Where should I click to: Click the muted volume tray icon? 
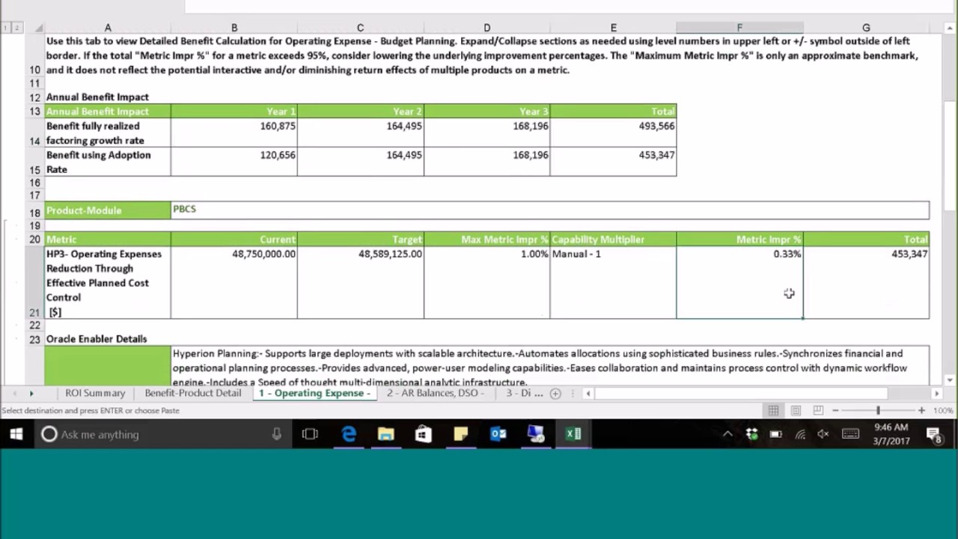click(823, 434)
